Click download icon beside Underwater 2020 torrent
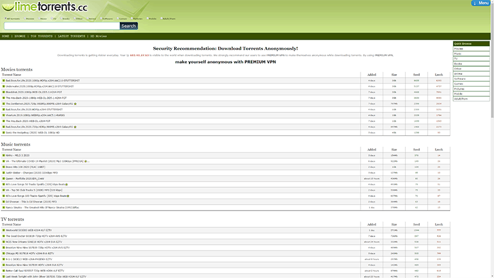Image resolution: width=494 pixels, height=278 pixels. pyautogui.click(x=4, y=86)
